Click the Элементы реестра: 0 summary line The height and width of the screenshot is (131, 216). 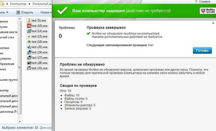(80, 105)
